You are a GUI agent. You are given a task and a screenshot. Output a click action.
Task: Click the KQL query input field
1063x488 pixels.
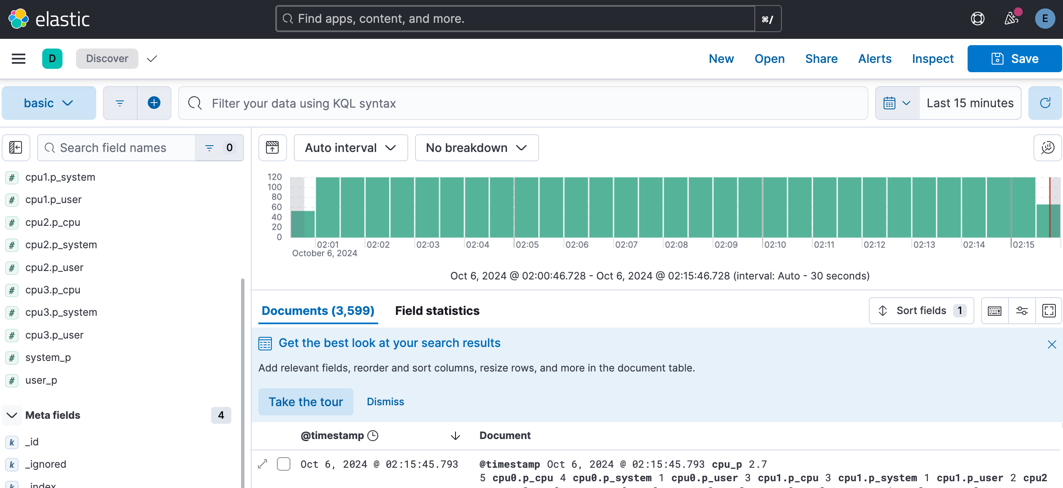tap(523, 103)
